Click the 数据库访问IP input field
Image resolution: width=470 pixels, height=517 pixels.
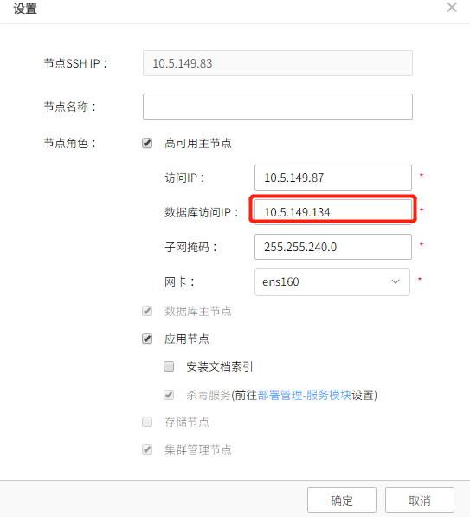[333, 211]
